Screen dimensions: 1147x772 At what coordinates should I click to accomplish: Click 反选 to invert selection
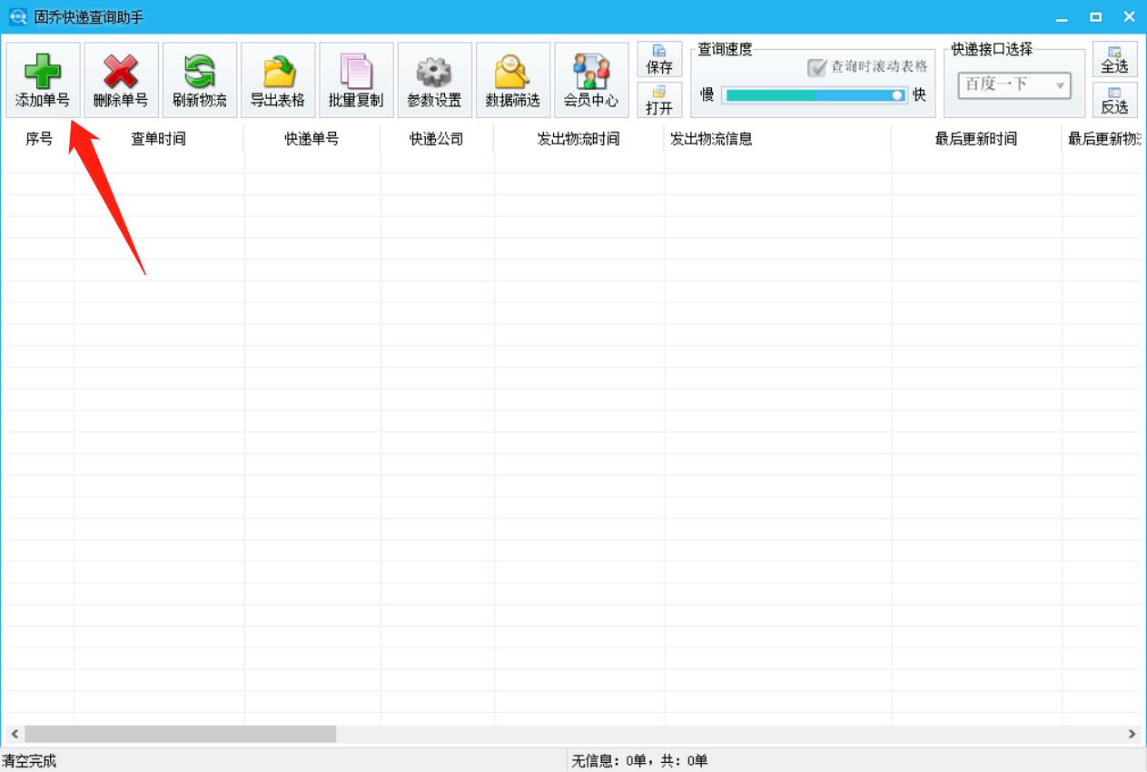1115,100
